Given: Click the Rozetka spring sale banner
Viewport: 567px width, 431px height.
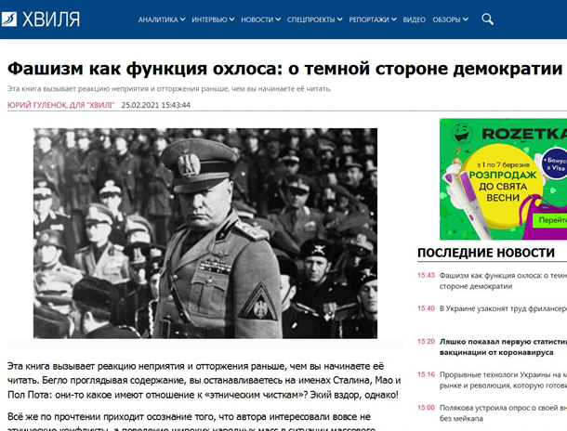Looking at the screenshot, I should [503, 176].
